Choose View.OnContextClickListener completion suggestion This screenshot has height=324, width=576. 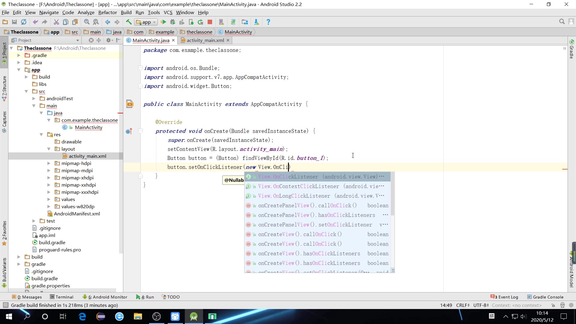click(317, 186)
